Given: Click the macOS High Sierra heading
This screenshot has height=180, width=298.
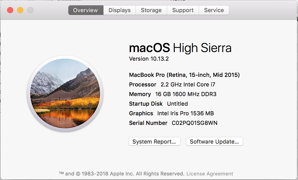Looking at the screenshot, I should (180, 48).
